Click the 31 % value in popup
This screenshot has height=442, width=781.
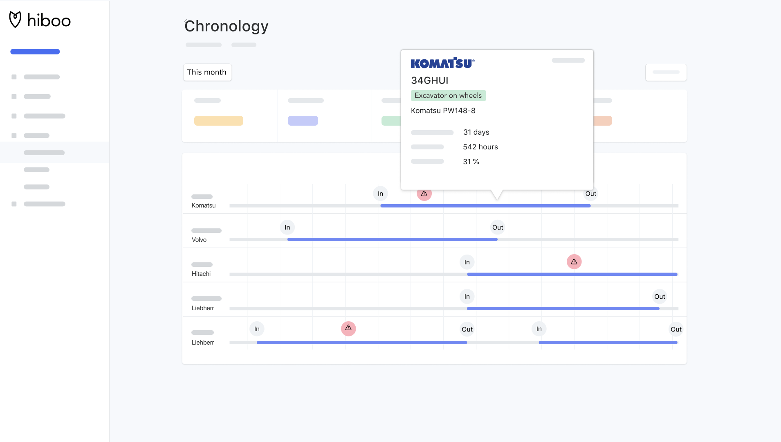click(x=471, y=162)
